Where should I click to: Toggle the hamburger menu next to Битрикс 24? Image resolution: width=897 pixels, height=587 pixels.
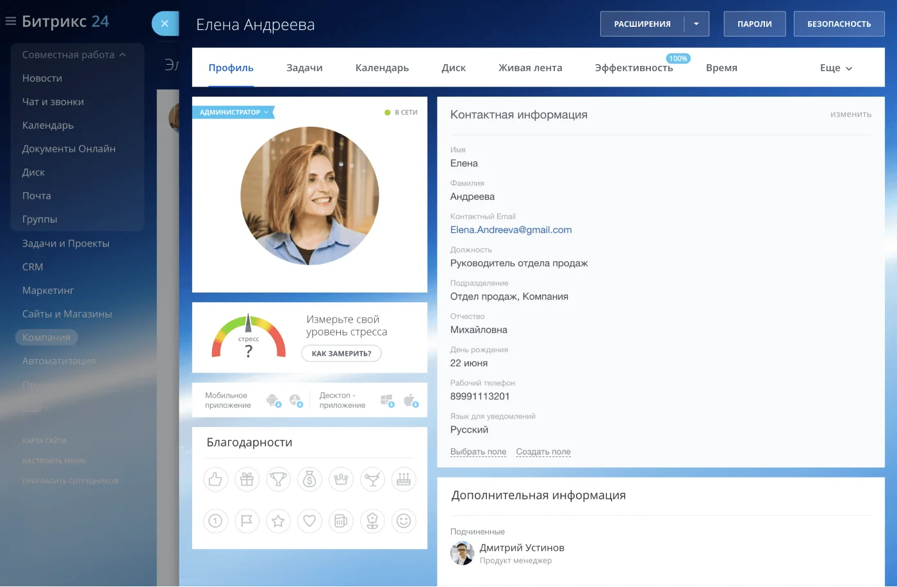click(10, 21)
